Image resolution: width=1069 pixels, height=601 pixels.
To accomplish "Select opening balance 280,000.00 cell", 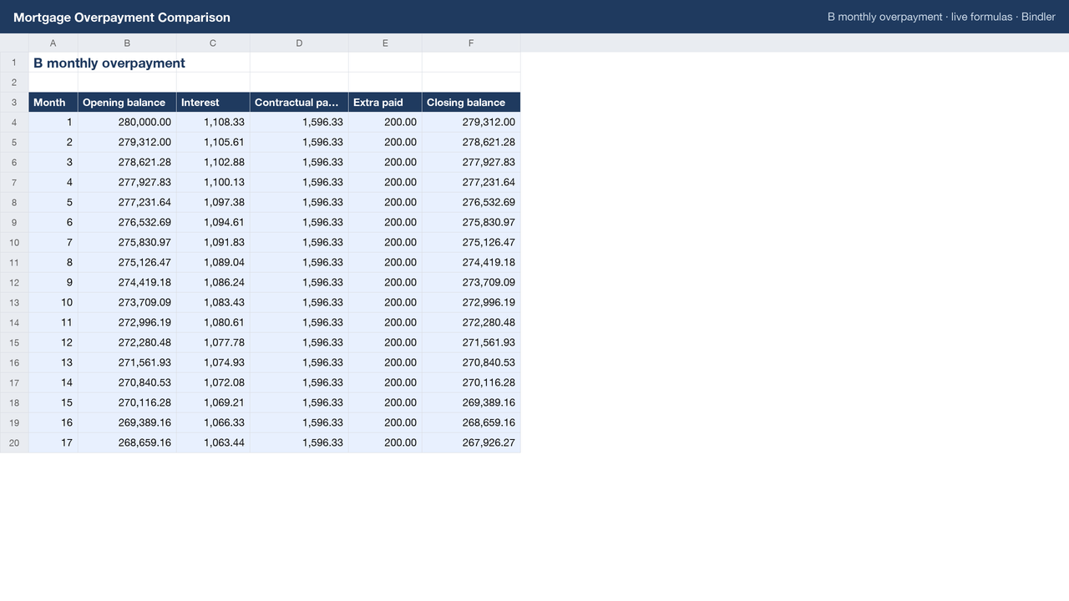I will pos(127,123).
